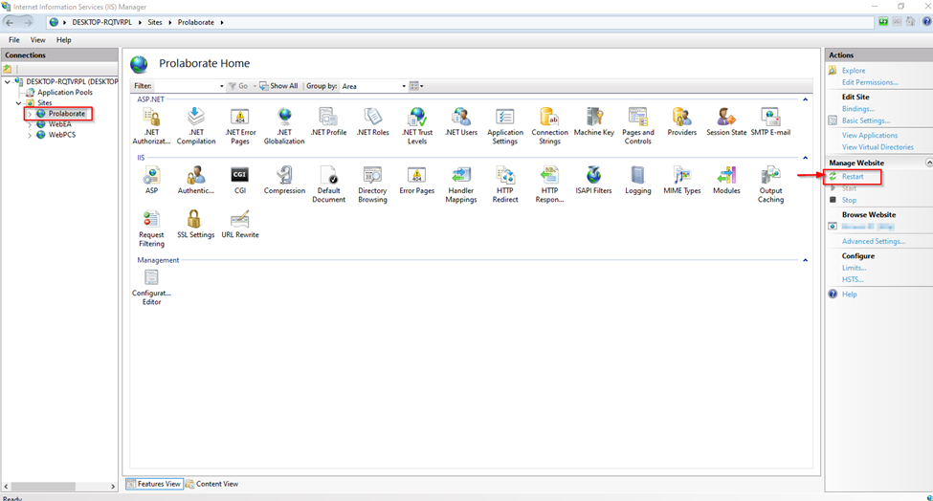
Task: Collapse the DESKTOP-RQTVRPL server node
Action: pos(7,81)
